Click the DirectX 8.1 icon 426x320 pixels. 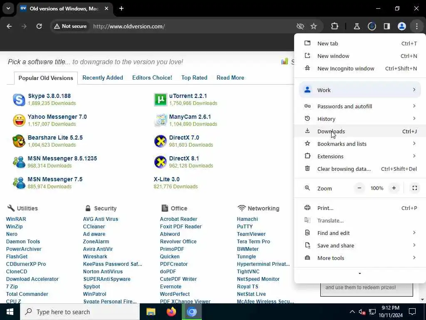160,162
